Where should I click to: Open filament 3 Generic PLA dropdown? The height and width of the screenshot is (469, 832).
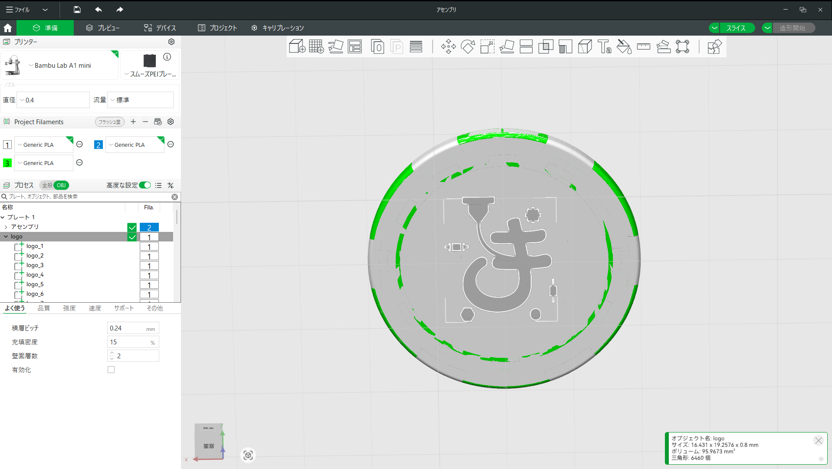44,163
